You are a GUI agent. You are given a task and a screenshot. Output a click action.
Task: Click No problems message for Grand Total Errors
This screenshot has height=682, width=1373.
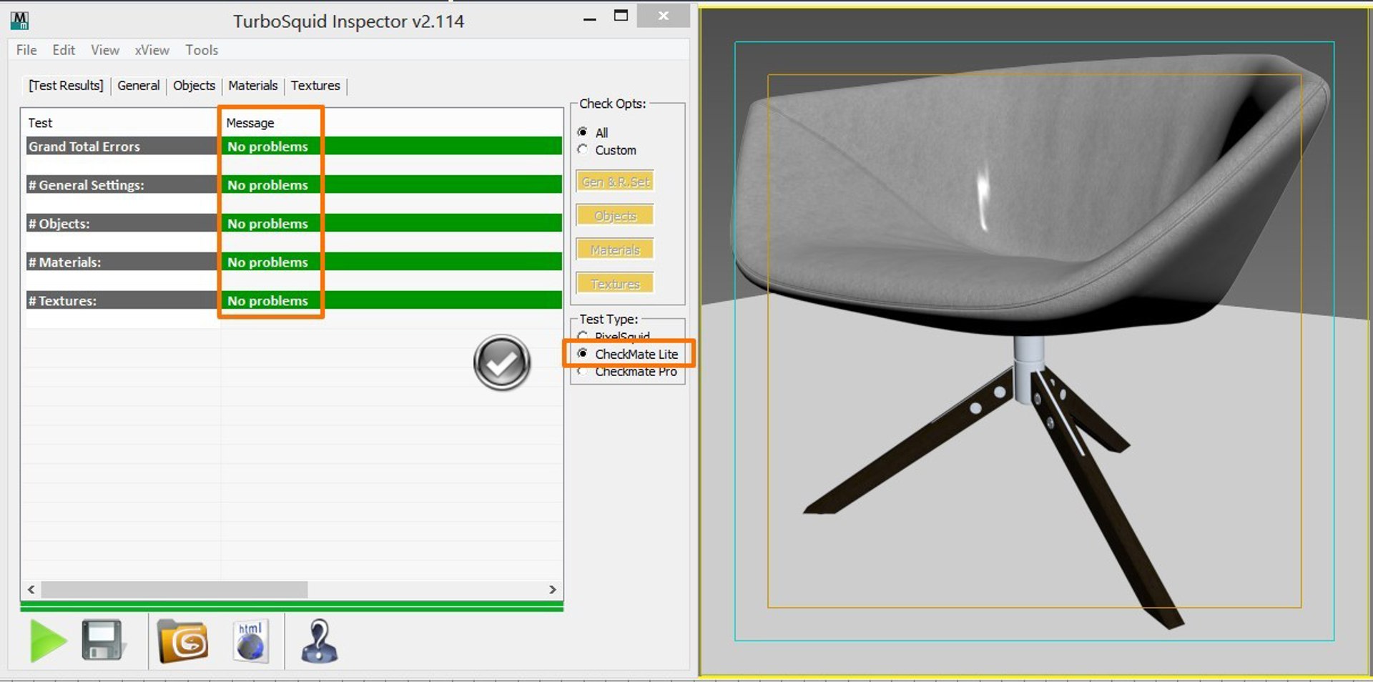tap(267, 147)
